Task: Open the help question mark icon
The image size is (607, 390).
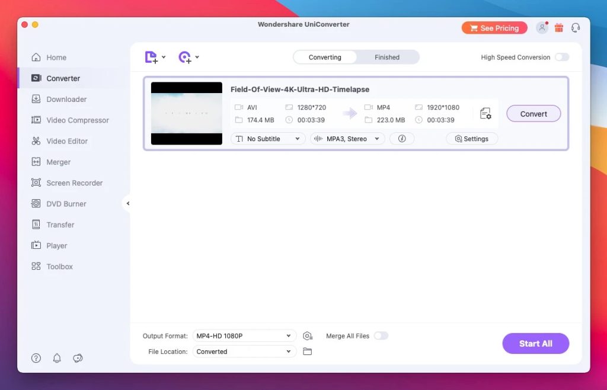Action: (36, 358)
